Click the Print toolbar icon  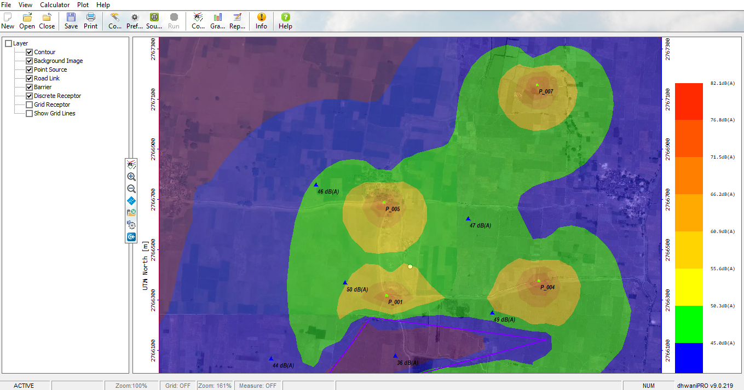tap(90, 21)
